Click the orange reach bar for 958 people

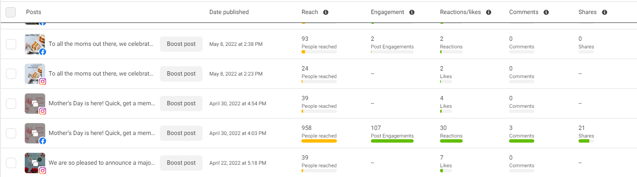click(319, 141)
